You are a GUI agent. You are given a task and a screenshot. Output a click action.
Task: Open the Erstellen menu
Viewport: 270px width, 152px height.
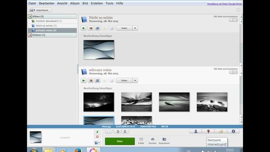pyautogui.click(x=97, y=3)
